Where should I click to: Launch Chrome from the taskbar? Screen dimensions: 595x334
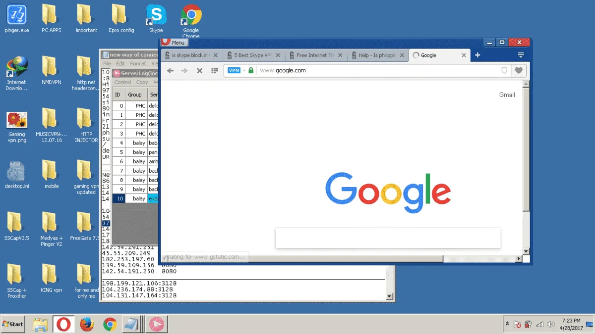[x=110, y=325]
